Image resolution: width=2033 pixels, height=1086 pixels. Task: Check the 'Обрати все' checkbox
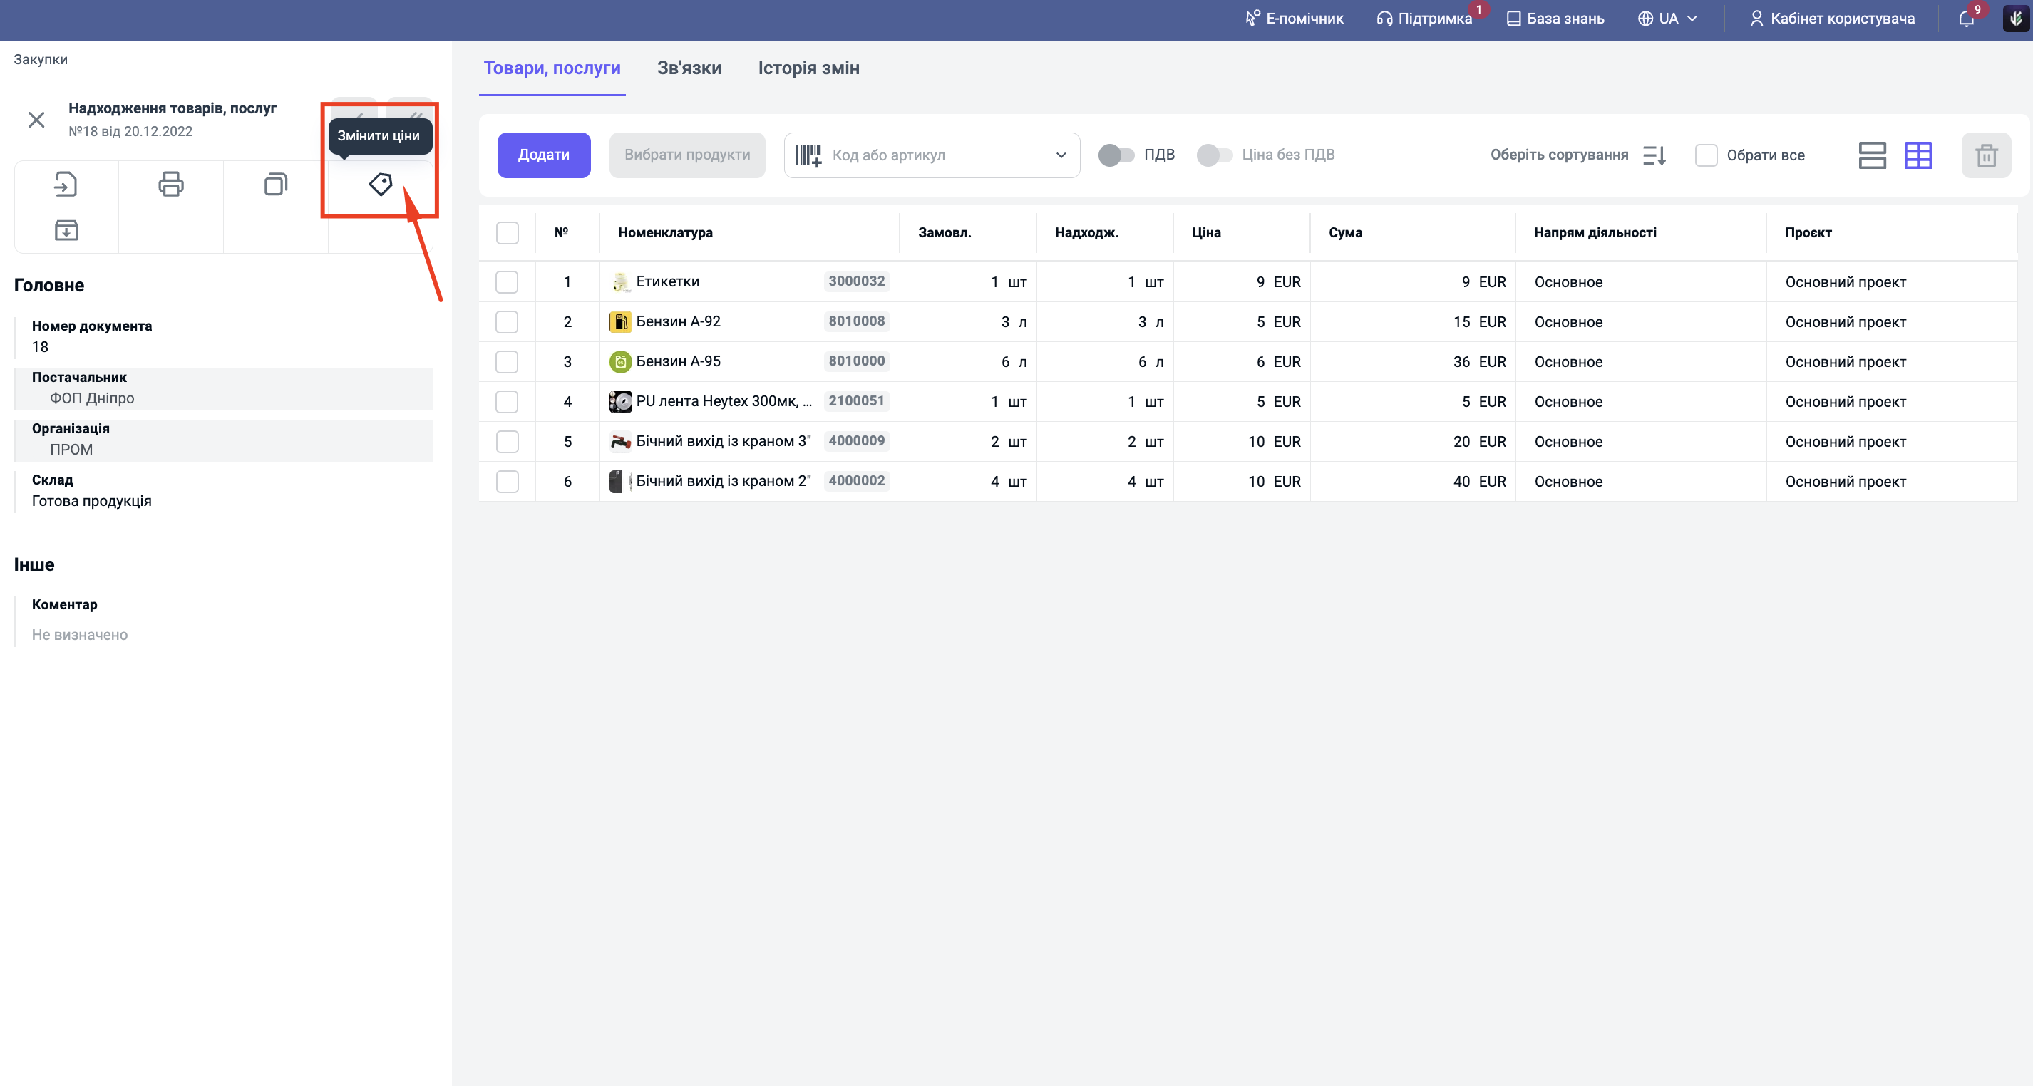pos(1707,155)
